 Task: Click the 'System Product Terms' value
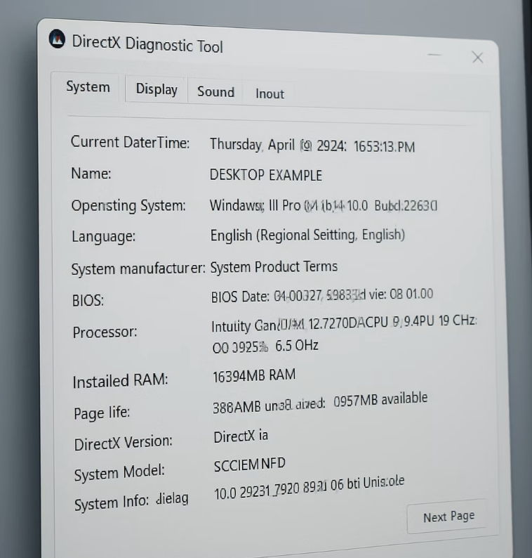pyautogui.click(x=274, y=267)
